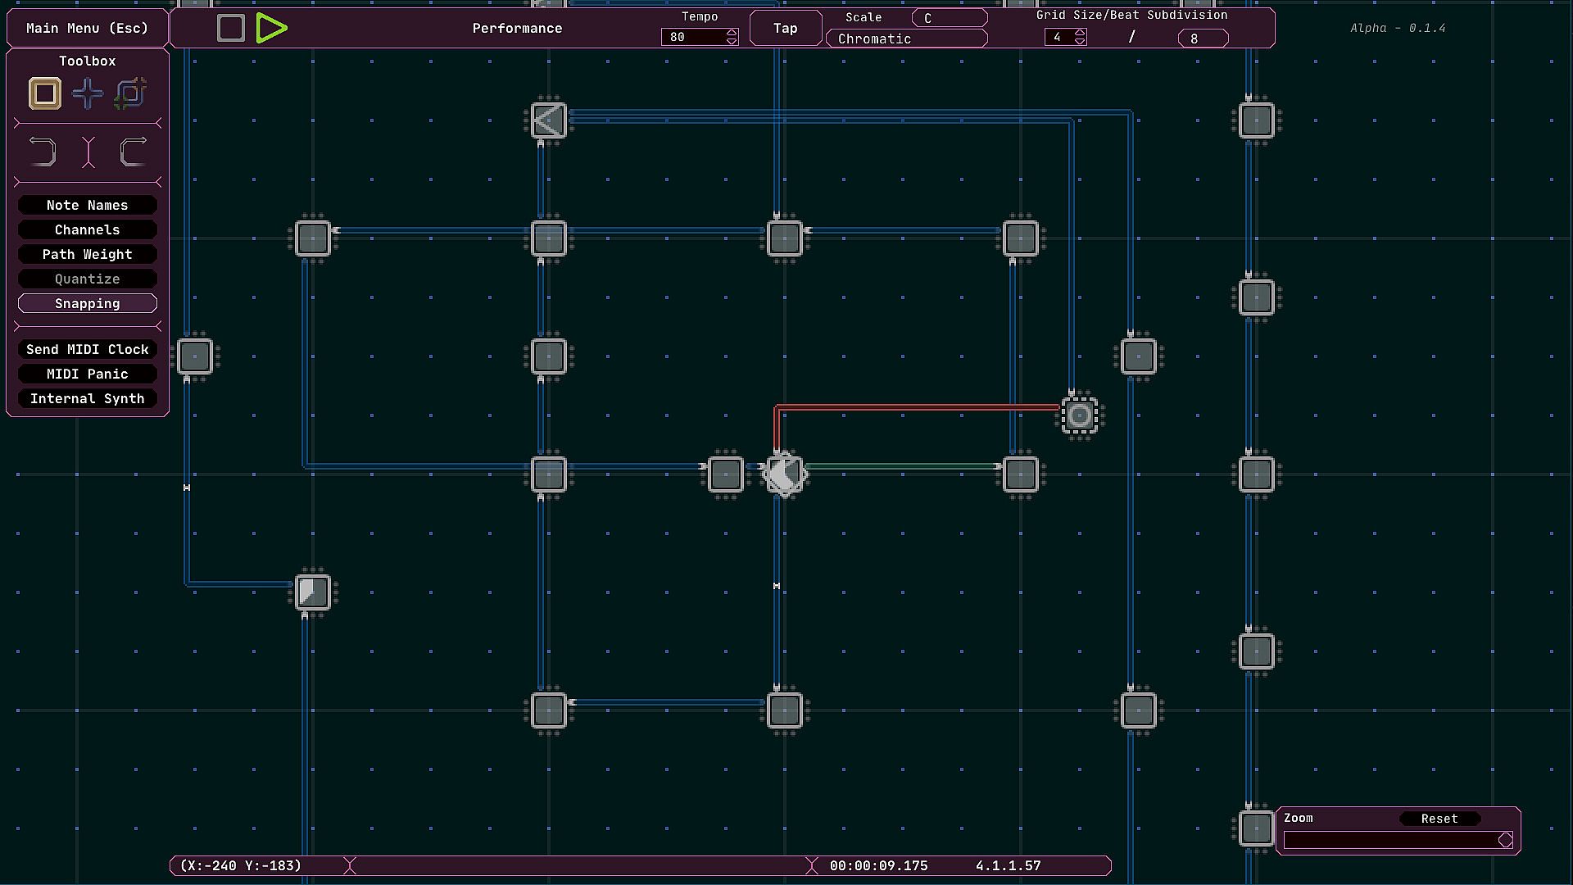Toggle Snapping option

pos(88,303)
